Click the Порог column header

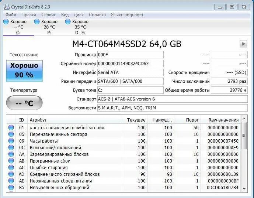[187, 120]
